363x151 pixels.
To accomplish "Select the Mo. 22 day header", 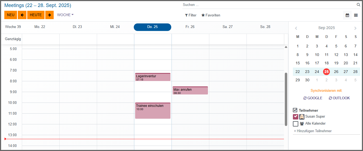I will click(40, 27).
